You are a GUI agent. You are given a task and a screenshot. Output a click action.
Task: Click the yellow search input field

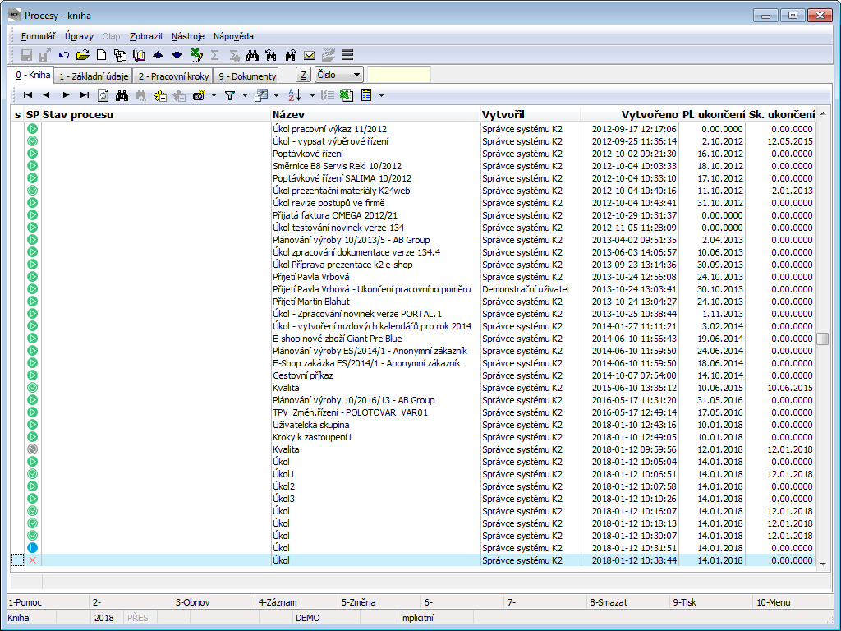point(398,76)
